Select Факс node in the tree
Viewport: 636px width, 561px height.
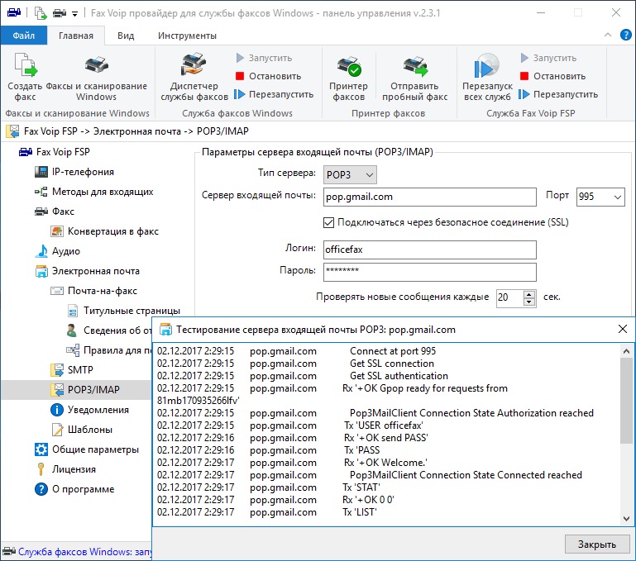click(55, 212)
